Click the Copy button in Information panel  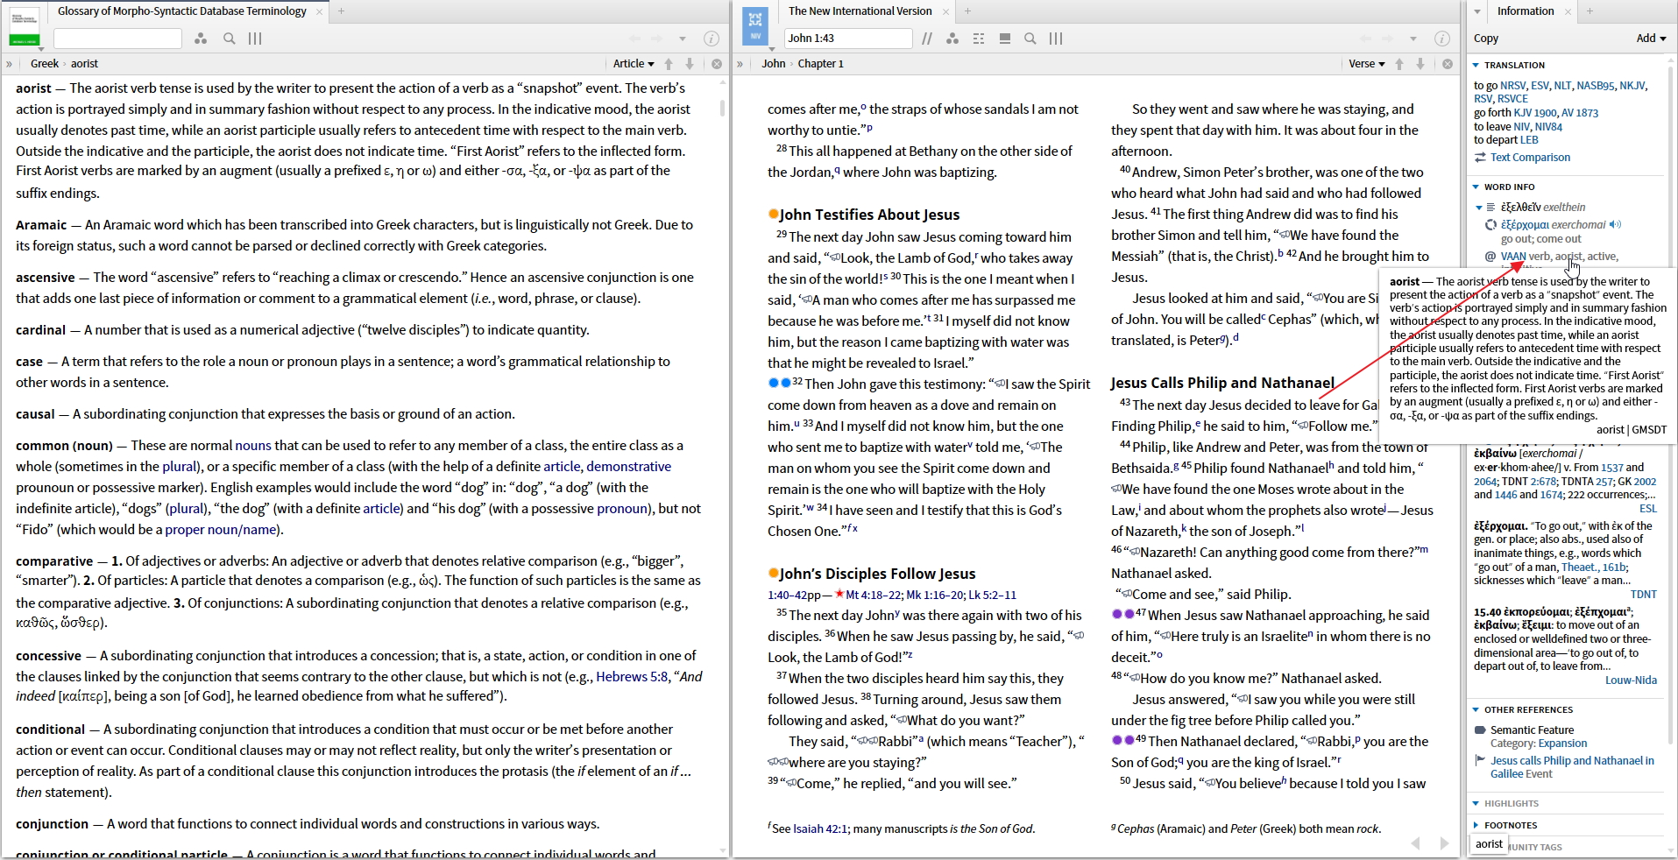pos(1486,39)
